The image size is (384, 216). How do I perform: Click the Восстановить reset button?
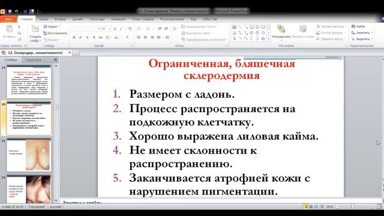pos(55,33)
